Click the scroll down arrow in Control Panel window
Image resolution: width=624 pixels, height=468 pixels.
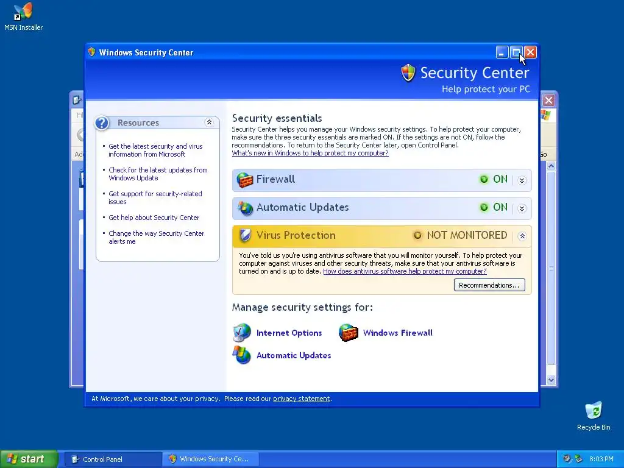pos(551,380)
